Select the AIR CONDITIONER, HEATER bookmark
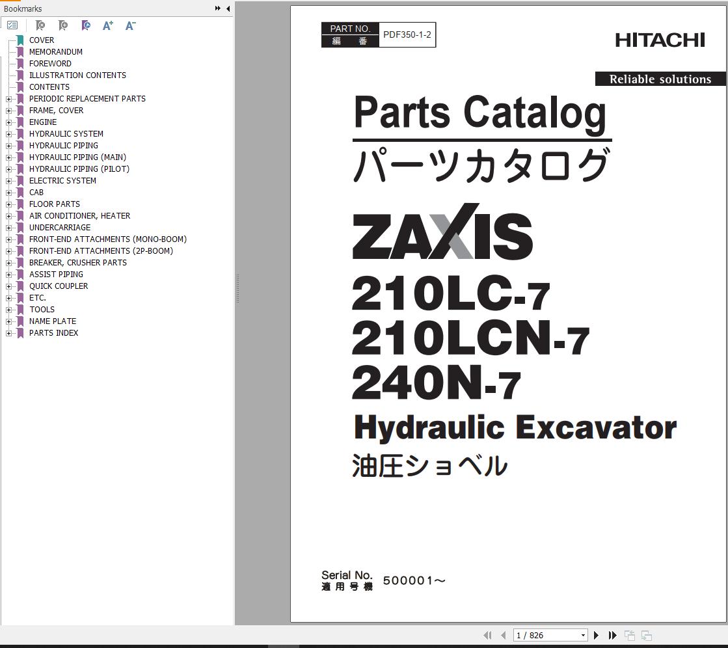This screenshot has height=648, width=728. (x=79, y=216)
